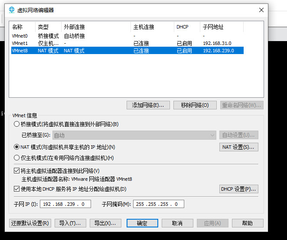This screenshot has width=287, height=240.
Task: Click the 子网掩码 input field
Action: click(159, 204)
